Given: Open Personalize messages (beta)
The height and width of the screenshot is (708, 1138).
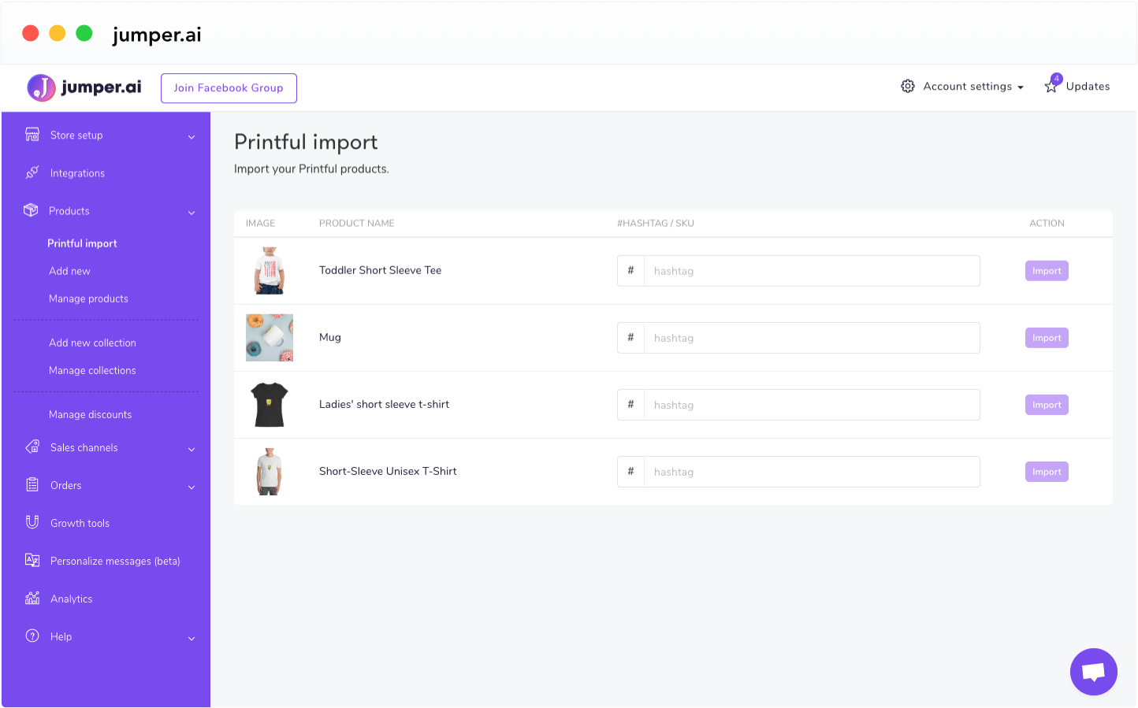Looking at the screenshot, I should [x=115, y=561].
